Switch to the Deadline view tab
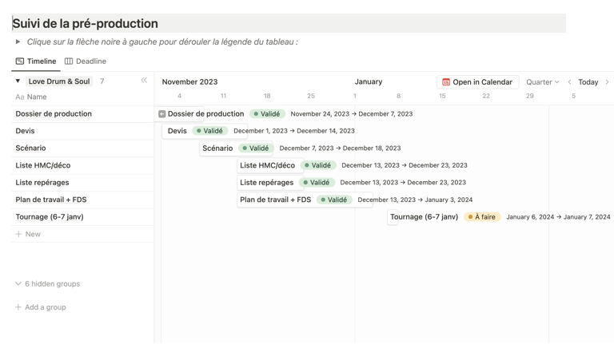 click(x=86, y=61)
